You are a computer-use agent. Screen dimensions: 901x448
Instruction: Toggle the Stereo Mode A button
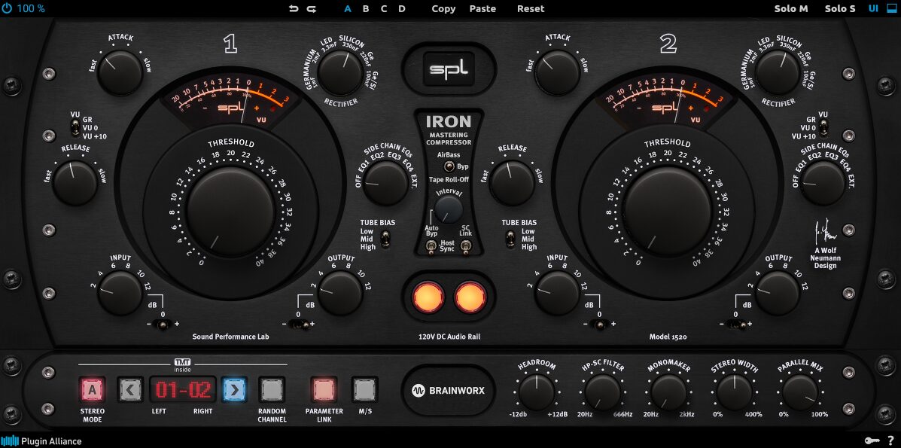92,391
